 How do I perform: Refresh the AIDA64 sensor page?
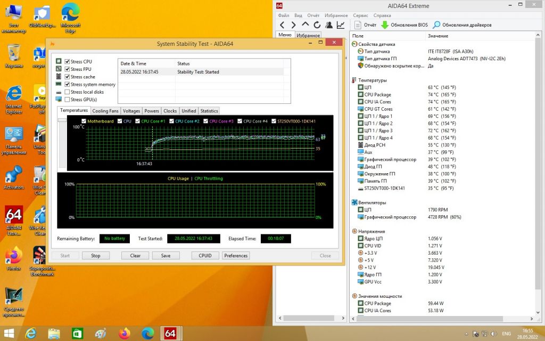[317, 25]
